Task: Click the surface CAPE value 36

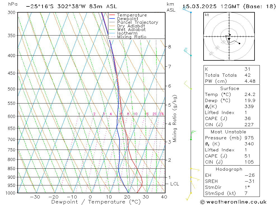Action: [248, 119]
